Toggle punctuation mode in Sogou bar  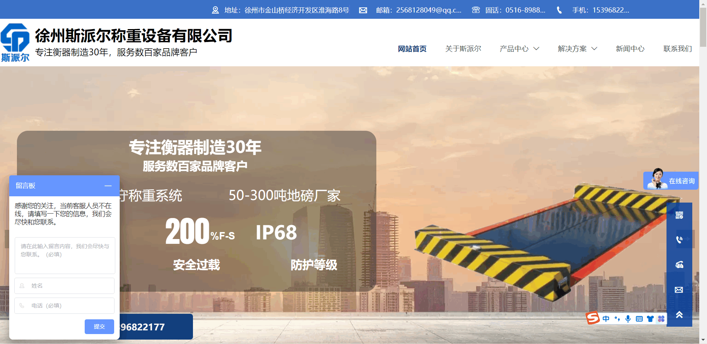[617, 319]
